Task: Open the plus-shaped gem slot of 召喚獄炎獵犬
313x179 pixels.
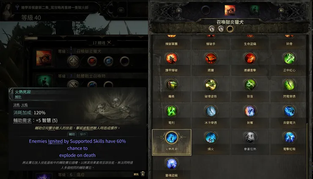Action: click(x=73, y=61)
